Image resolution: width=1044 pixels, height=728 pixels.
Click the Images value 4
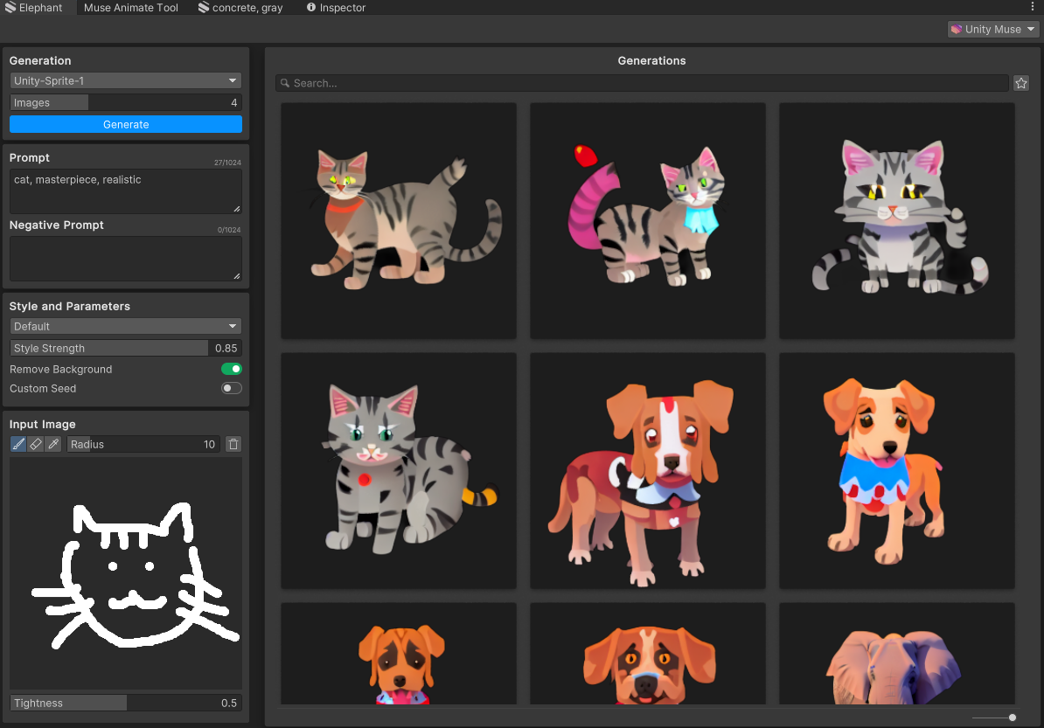pos(233,102)
